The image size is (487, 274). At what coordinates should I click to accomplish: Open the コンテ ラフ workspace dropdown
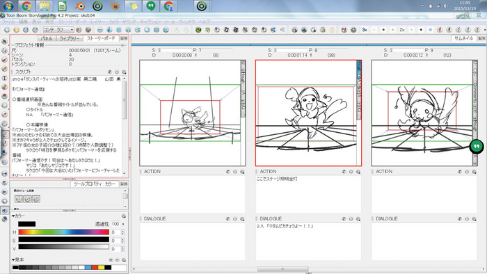58,30
